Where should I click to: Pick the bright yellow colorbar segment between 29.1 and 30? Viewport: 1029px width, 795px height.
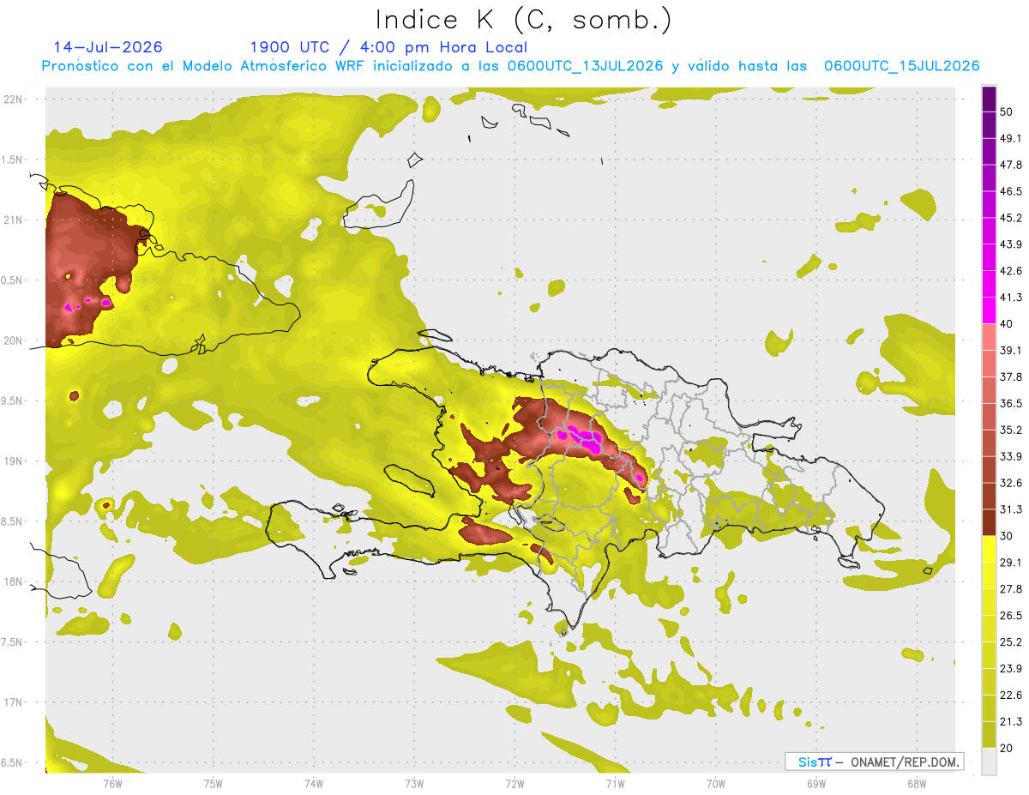(989, 549)
